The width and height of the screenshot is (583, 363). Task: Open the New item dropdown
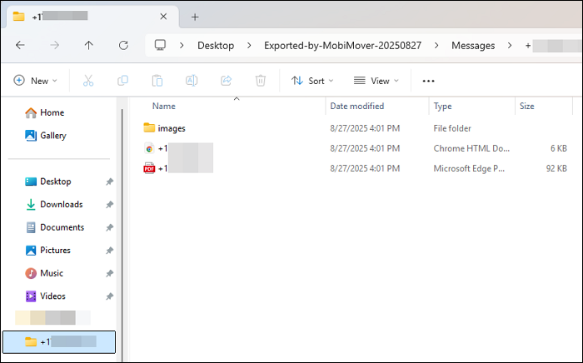pyautogui.click(x=35, y=81)
